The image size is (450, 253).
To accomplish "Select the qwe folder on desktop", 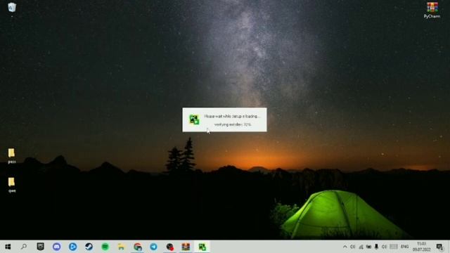I will (12, 185).
